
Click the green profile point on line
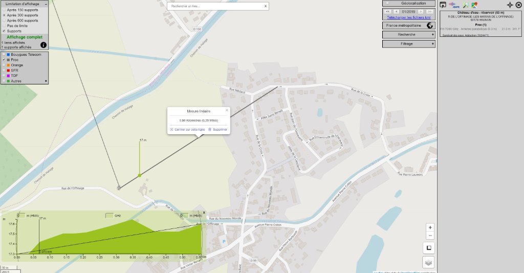(x=140, y=175)
